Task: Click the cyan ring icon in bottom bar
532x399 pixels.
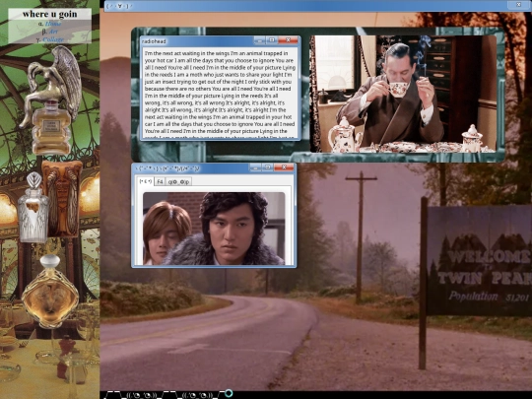Action: coord(229,393)
